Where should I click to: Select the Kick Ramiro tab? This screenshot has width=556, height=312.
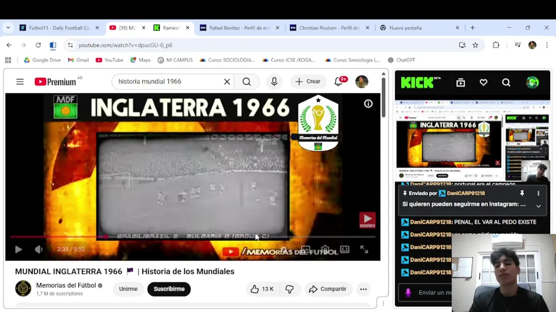pos(171,28)
